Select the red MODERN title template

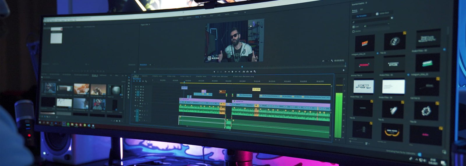point(364,65)
